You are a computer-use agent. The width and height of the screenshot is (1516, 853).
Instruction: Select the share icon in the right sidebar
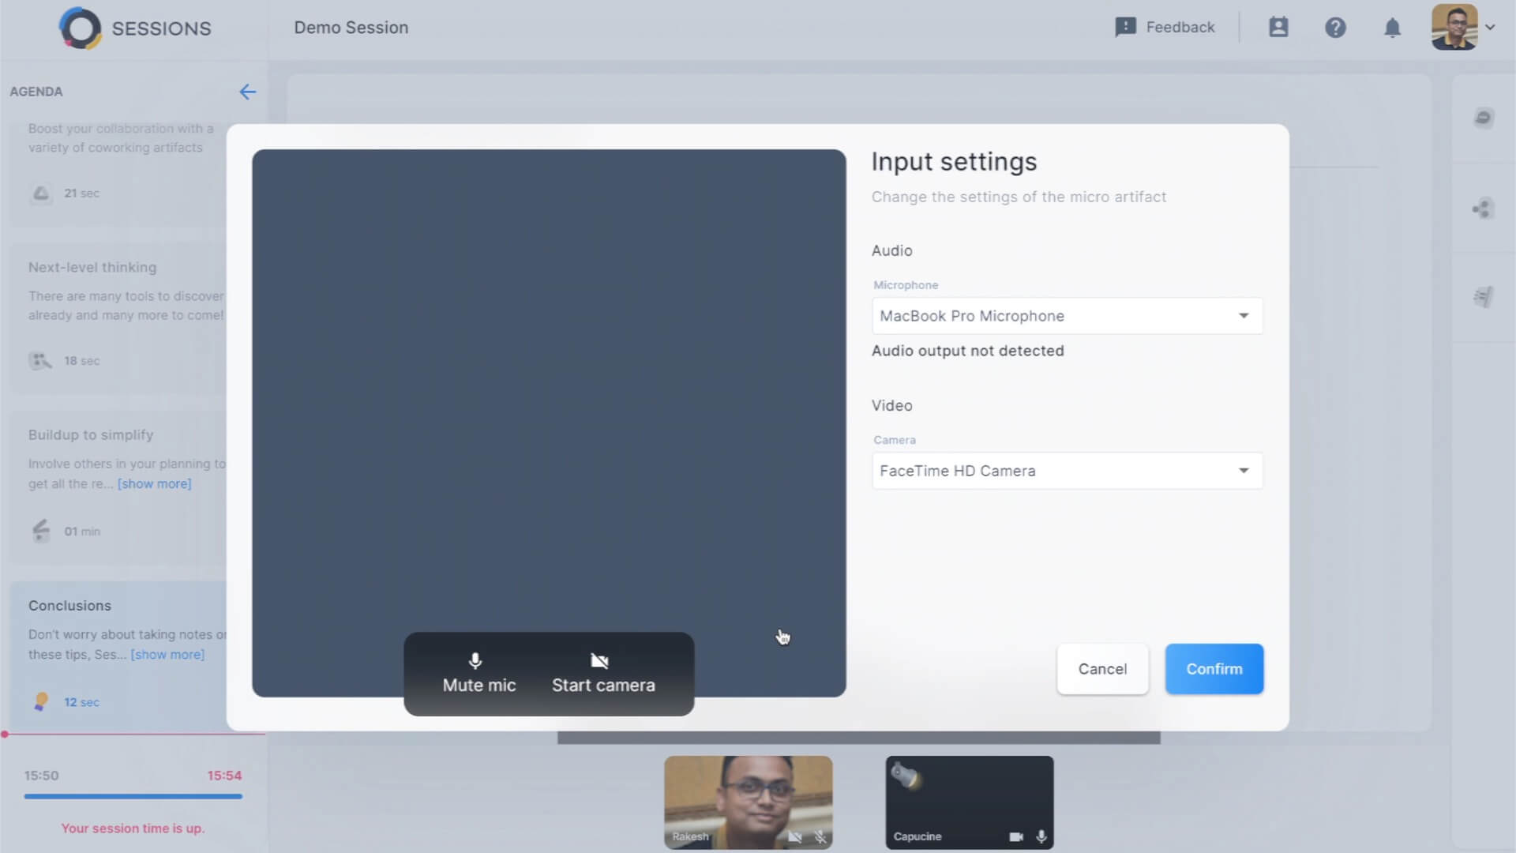(1483, 209)
